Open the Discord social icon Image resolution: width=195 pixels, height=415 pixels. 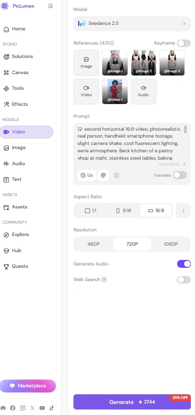tap(3, 408)
